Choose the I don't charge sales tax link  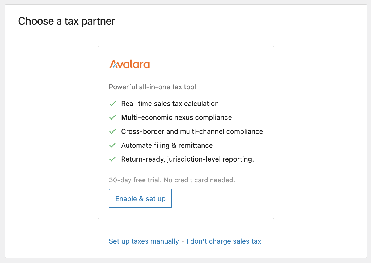click(224, 241)
